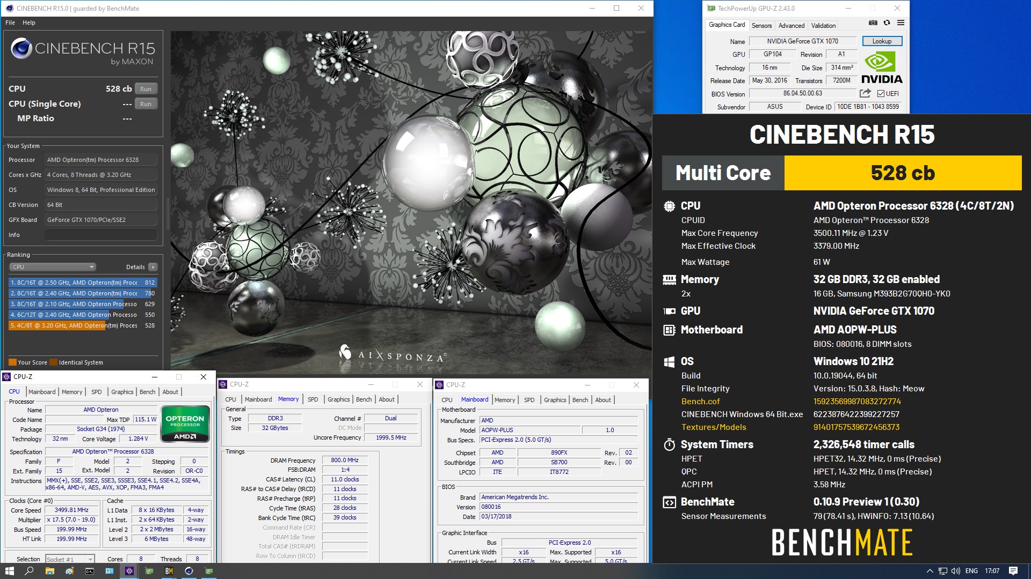This screenshot has width=1031, height=579.
Task: Select the Mainboard tab in leftmost CPU-Z
Action: coord(42,392)
